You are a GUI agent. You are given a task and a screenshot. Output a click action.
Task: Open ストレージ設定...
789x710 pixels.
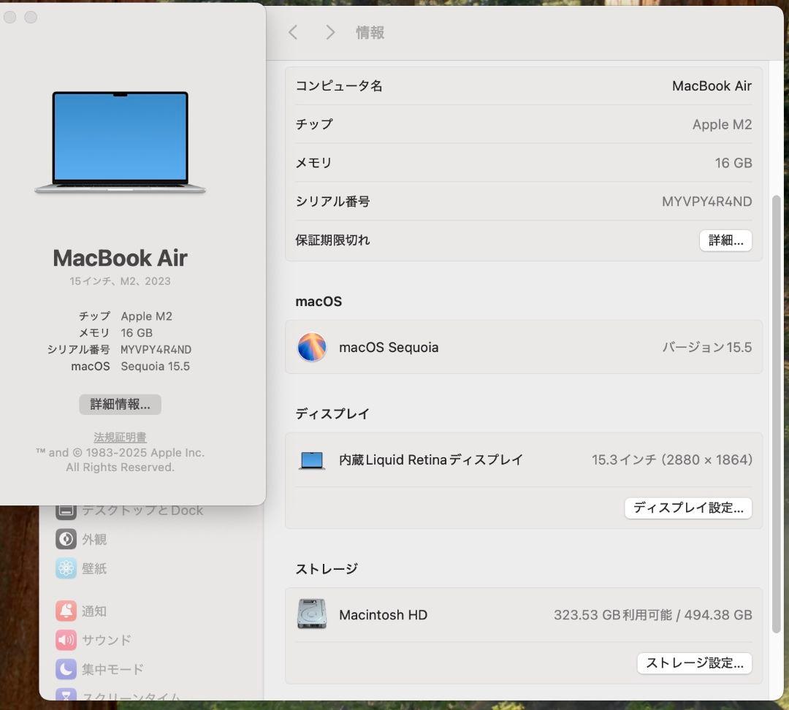point(694,663)
